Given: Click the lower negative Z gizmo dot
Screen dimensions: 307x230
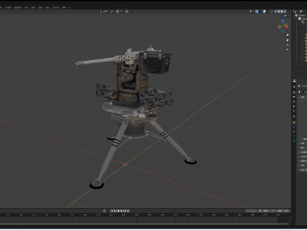Looking at the screenshot, I should tap(283, 31).
